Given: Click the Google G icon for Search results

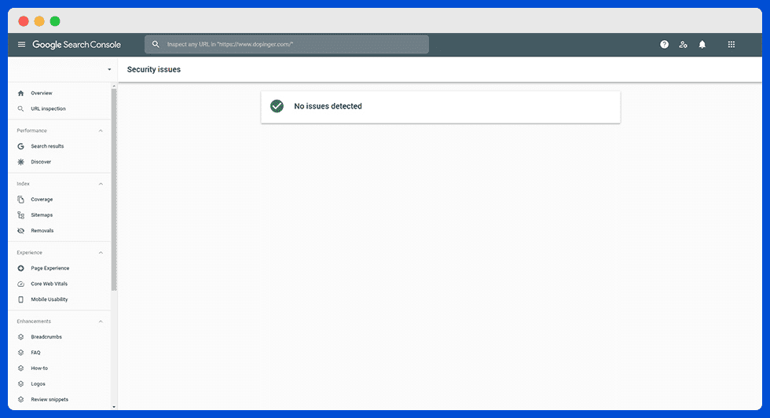Looking at the screenshot, I should pyautogui.click(x=20, y=146).
